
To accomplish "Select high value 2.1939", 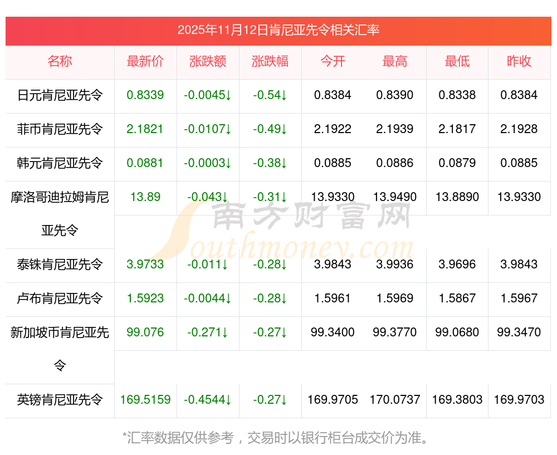I will [395, 129].
